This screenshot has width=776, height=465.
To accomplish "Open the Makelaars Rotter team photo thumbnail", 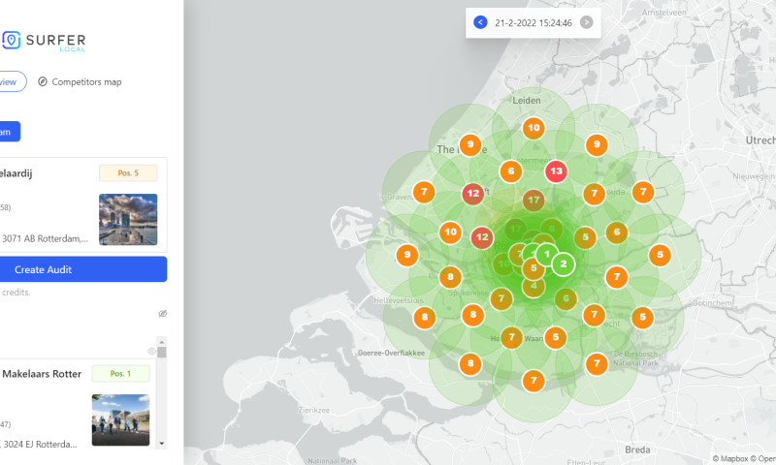I will pos(120,419).
